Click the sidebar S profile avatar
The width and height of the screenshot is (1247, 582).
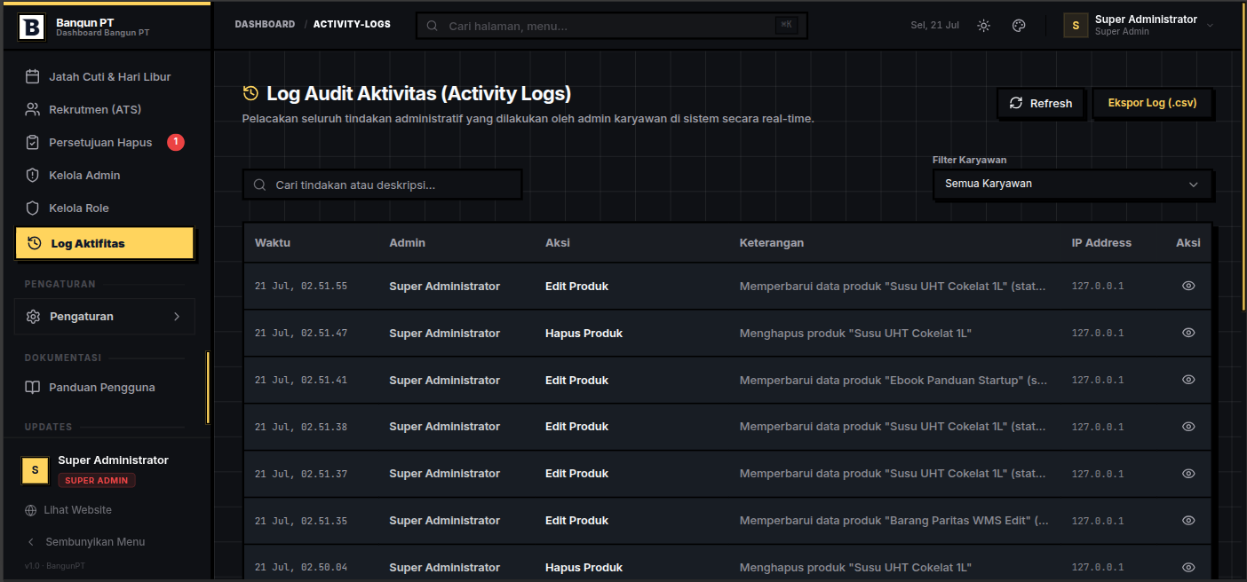tap(35, 470)
